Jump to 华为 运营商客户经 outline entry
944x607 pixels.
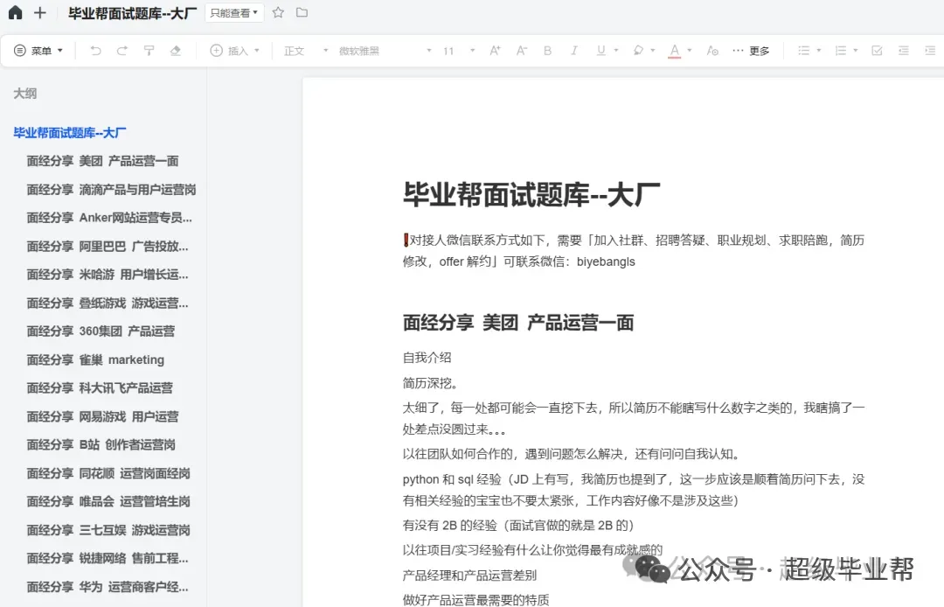tap(108, 587)
